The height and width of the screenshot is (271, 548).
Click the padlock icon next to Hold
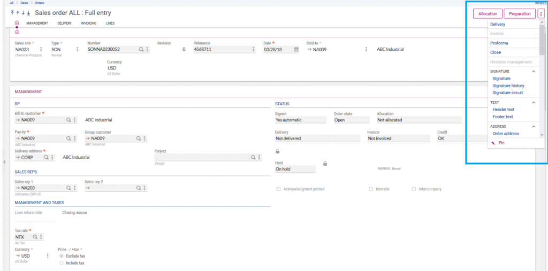tap(325, 163)
